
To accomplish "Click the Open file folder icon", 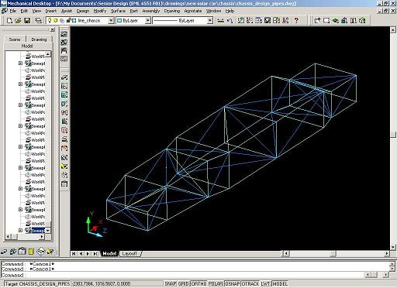I will pos(18,20).
